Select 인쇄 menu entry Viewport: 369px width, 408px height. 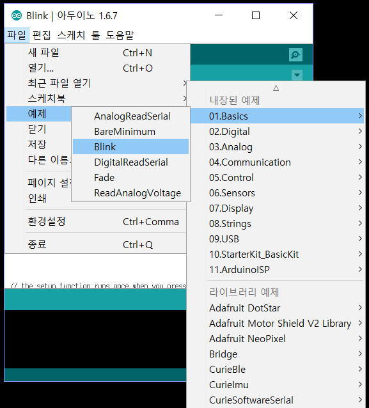[39, 198]
